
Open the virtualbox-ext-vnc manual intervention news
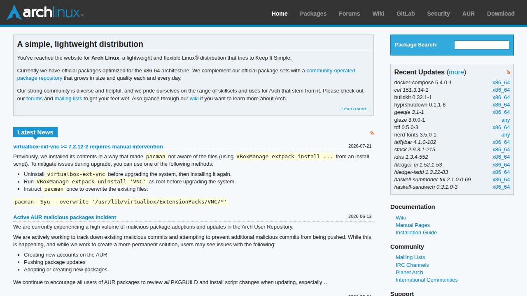88,146
